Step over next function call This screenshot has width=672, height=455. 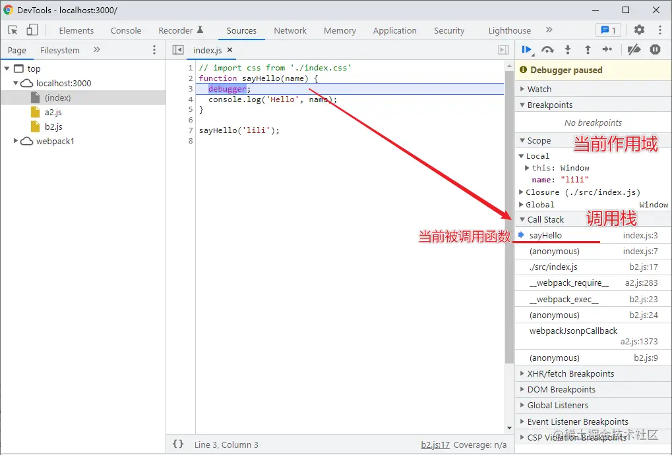pyautogui.click(x=547, y=49)
